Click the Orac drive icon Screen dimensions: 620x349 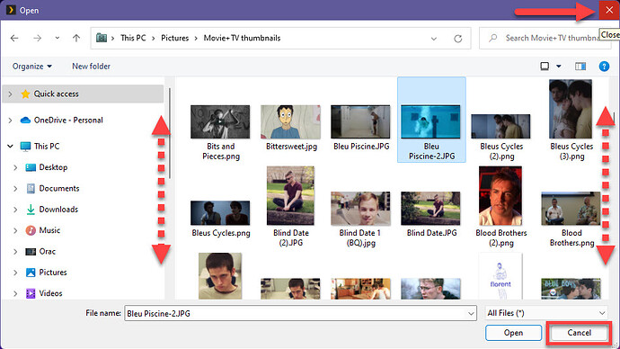click(31, 251)
